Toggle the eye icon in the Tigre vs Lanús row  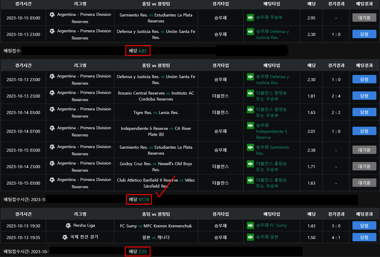click(x=250, y=110)
